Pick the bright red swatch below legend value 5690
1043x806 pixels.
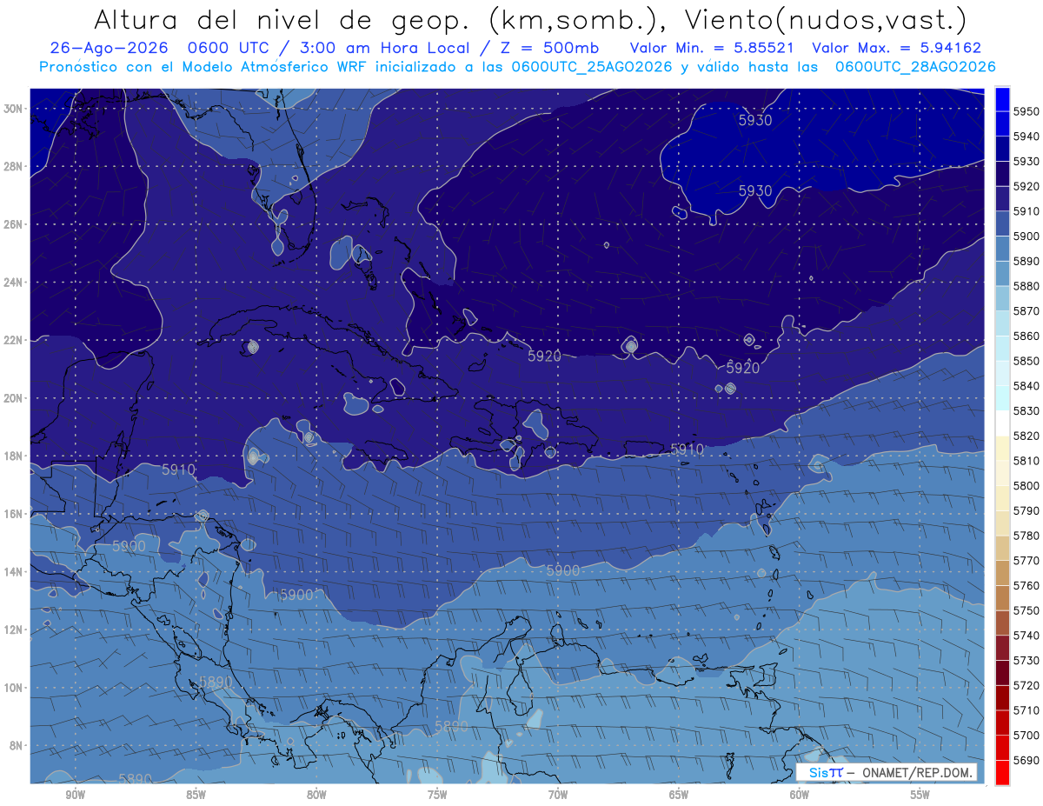(x=1002, y=773)
